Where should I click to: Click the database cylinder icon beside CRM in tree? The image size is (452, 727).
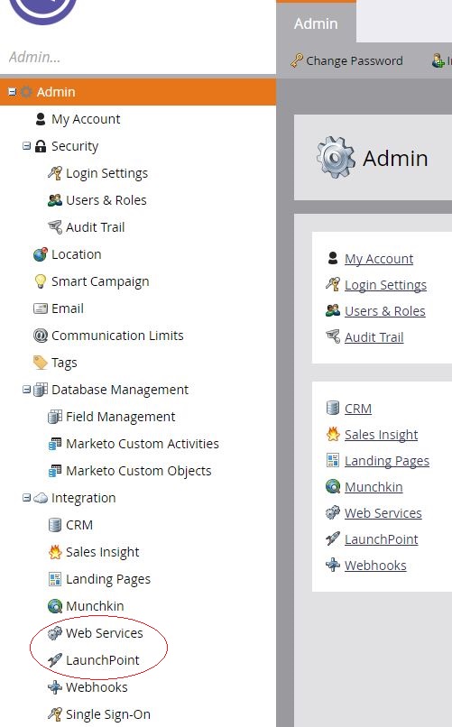55,525
